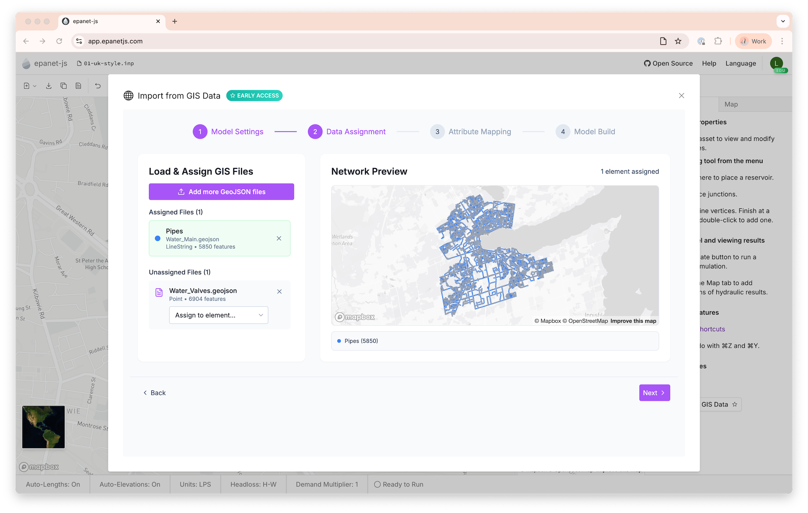This screenshot has height=513, width=808.
Task: Click the copy icon in the toolbar
Action: click(x=64, y=86)
